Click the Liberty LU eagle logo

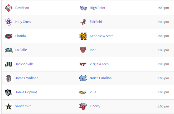click(x=83, y=106)
